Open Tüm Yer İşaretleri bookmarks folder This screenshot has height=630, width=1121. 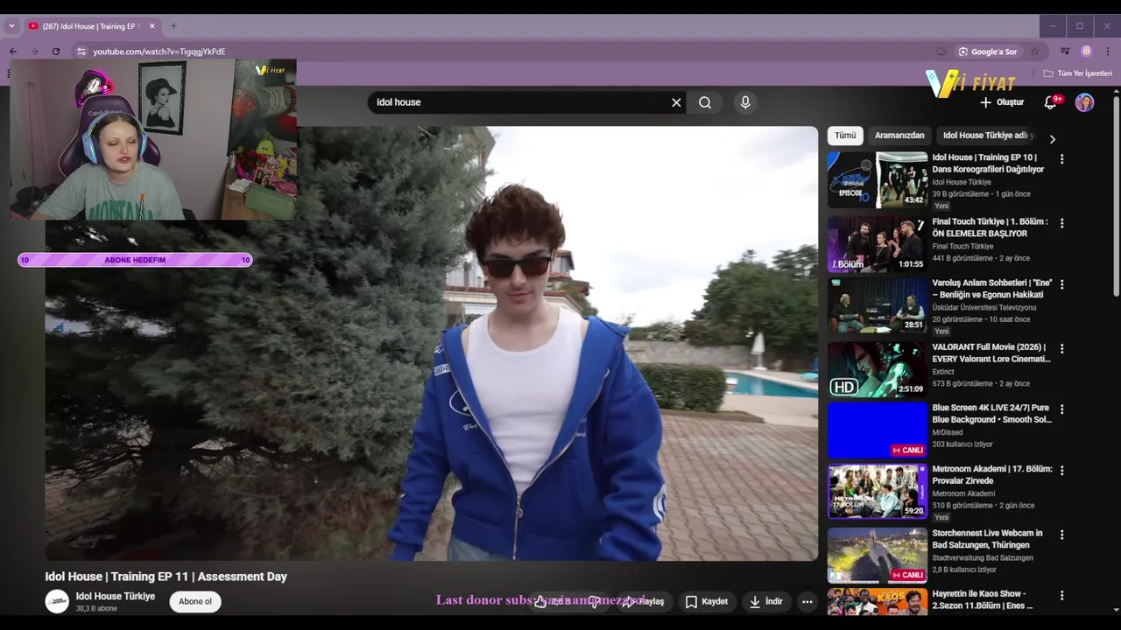[x=1077, y=73]
